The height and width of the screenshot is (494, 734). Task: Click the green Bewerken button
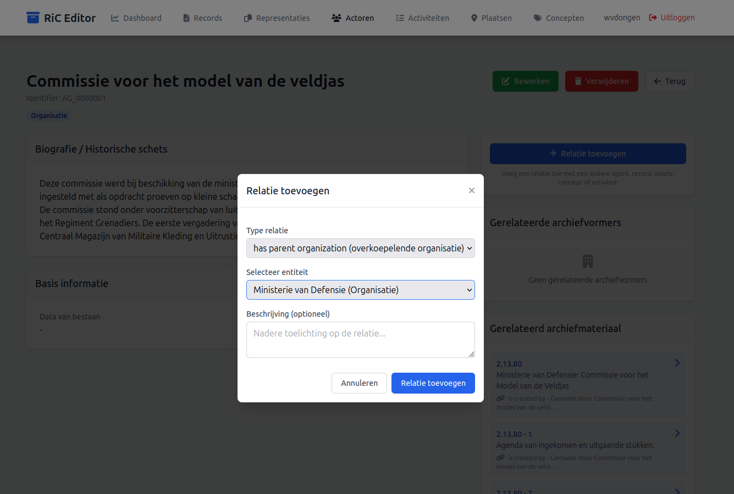click(x=526, y=81)
